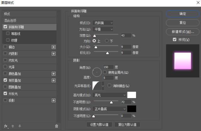Enable the 描边 checkbox
Viewport: 201px width, 131px height.
(5, 47)
